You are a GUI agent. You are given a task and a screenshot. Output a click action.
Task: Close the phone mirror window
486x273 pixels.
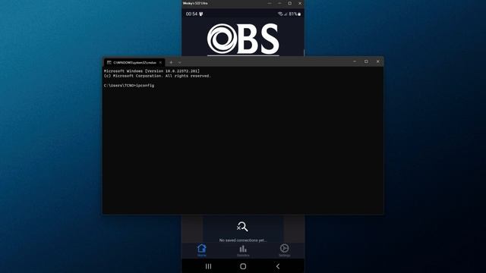tap(300, 3)
